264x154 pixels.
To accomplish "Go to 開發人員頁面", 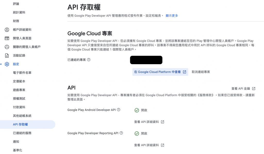I will pos(22,38).
